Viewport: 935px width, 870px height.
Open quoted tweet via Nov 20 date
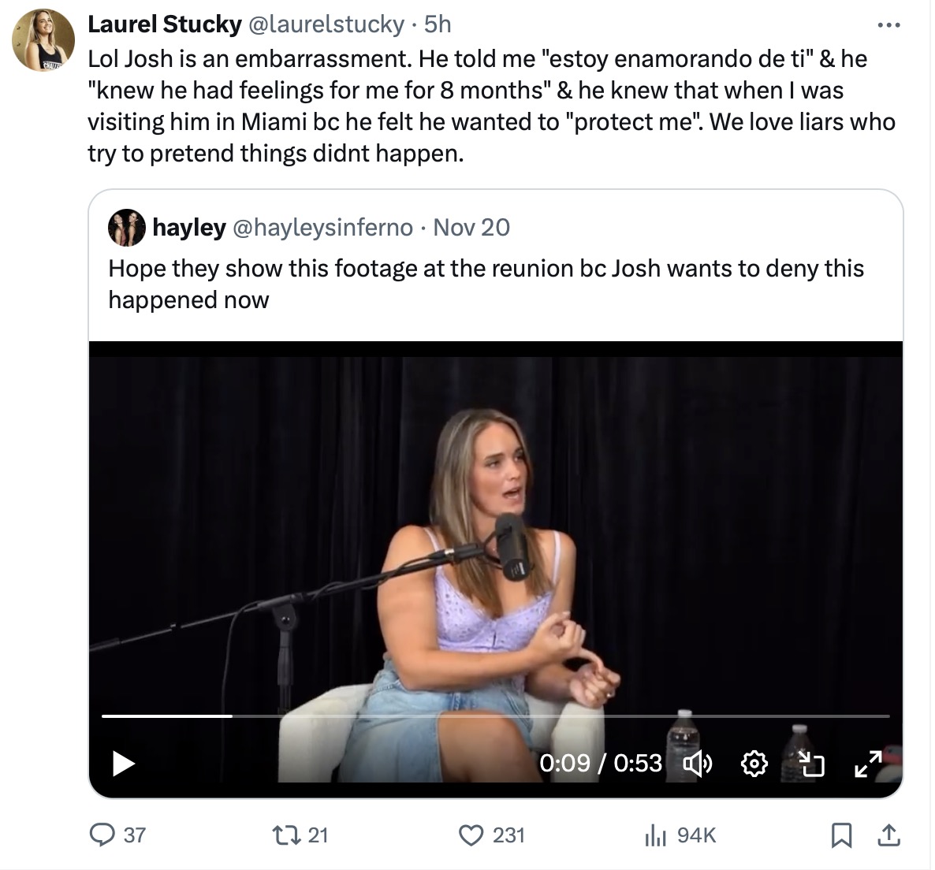471,228
